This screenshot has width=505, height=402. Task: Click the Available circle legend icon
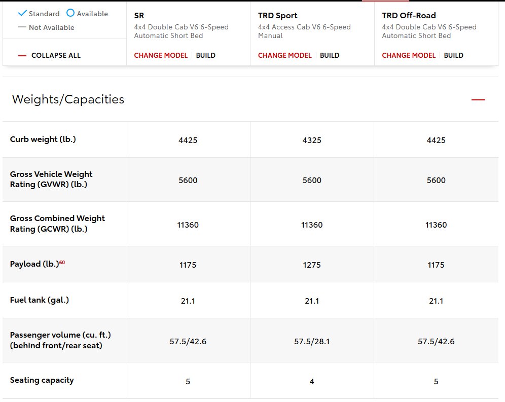click(70, 13)
